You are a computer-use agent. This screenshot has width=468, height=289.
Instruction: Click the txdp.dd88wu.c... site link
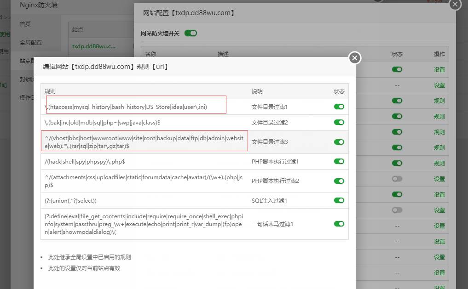coord(94,46)
